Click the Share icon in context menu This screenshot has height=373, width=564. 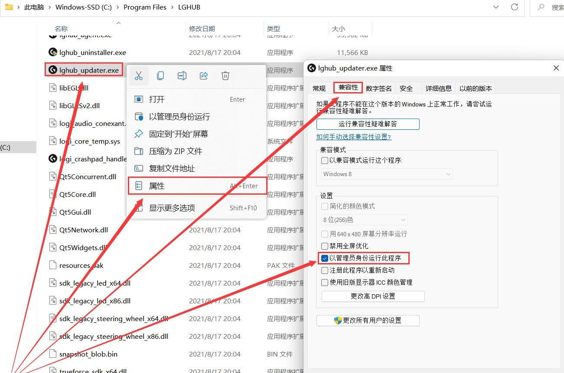point(204,76)
